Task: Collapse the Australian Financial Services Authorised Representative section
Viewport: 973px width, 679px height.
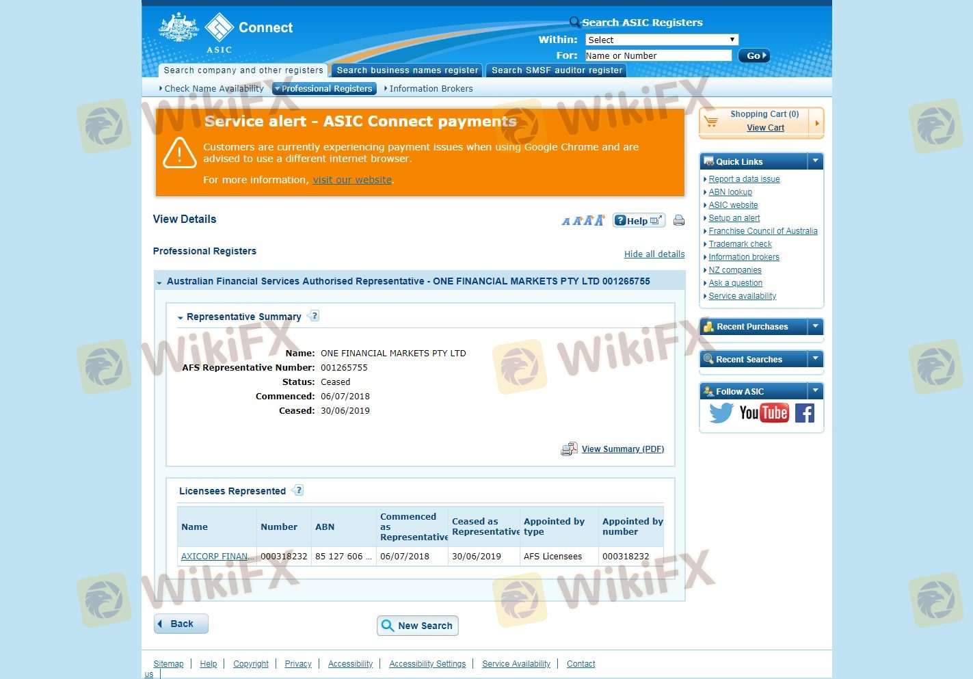Action: (x=159, y=282)
